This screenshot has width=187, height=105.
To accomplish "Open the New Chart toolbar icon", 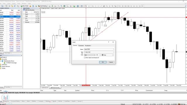I will (x=2, y=6).
